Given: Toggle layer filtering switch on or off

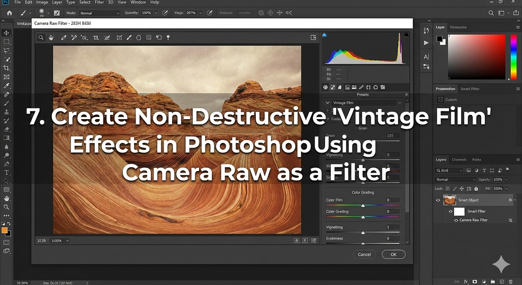Looking at the screenshot, I should coord(507,170).
